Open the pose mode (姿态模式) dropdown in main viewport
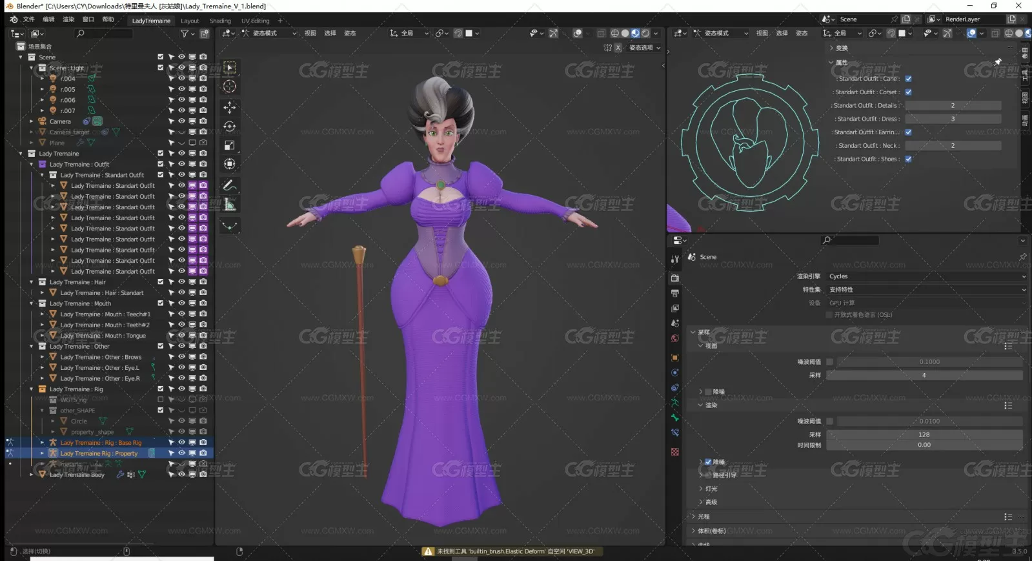Image resolution: width=1032 pixels, height=561 pixels. pos(269,34)
